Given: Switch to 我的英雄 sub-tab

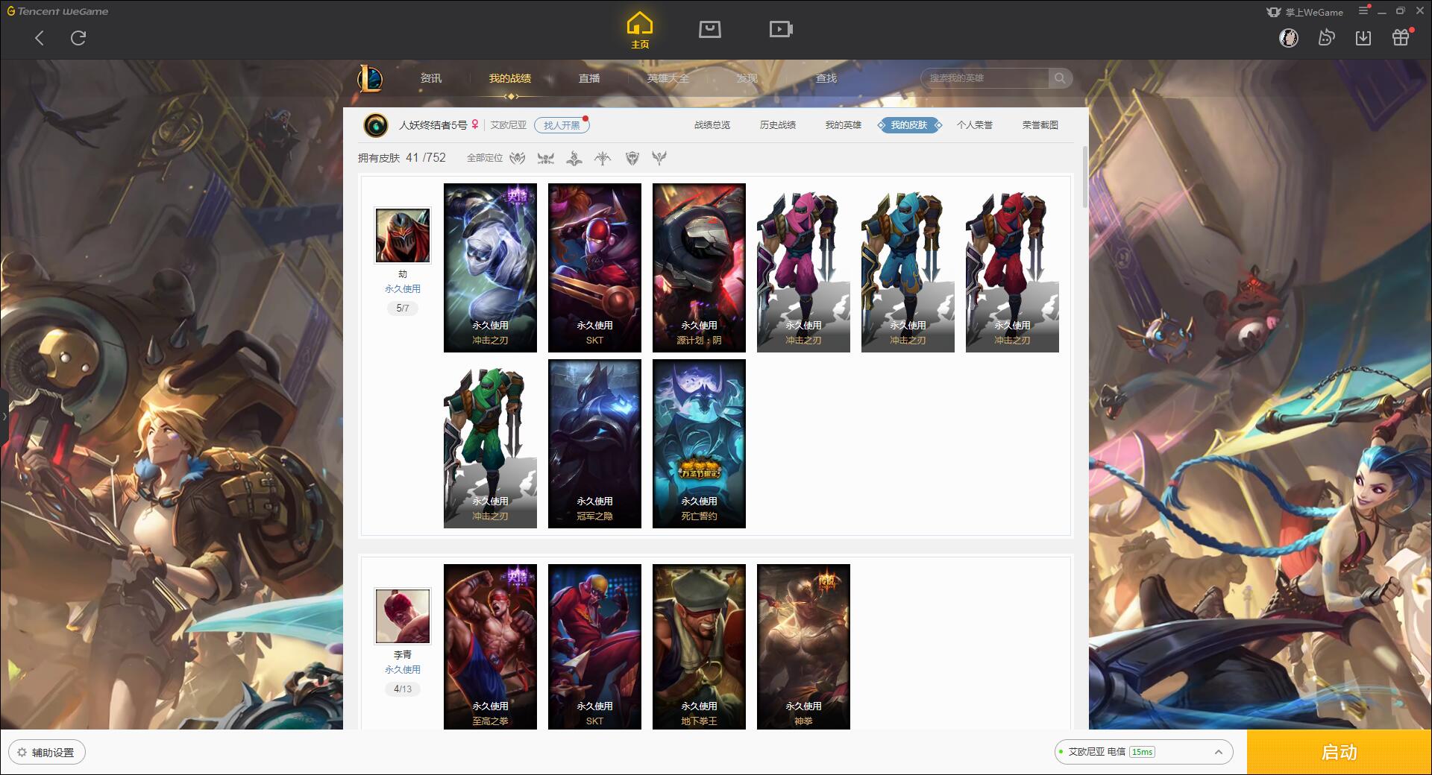Looking at the screenshot, I should 844,125.
